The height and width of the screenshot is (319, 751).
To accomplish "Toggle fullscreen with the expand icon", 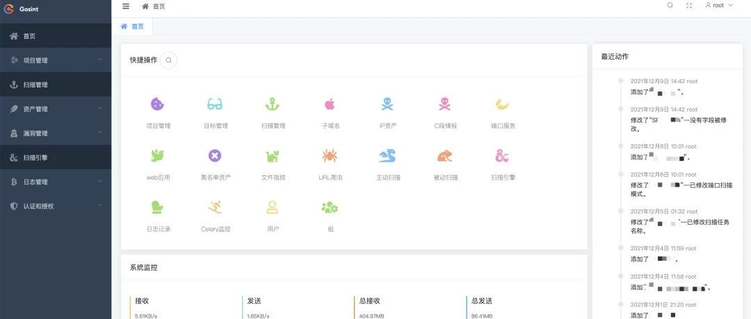I will (689, 6).
